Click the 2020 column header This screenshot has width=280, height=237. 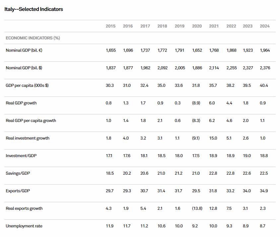coord(197,26)
